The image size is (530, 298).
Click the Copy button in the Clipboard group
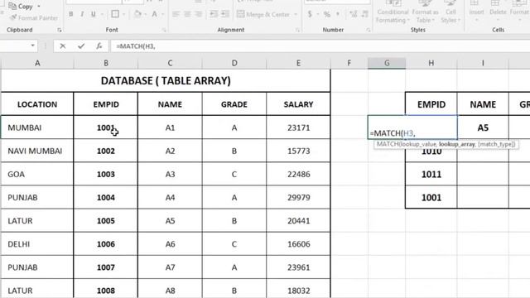pyautogui.click(x=20, y=6)
